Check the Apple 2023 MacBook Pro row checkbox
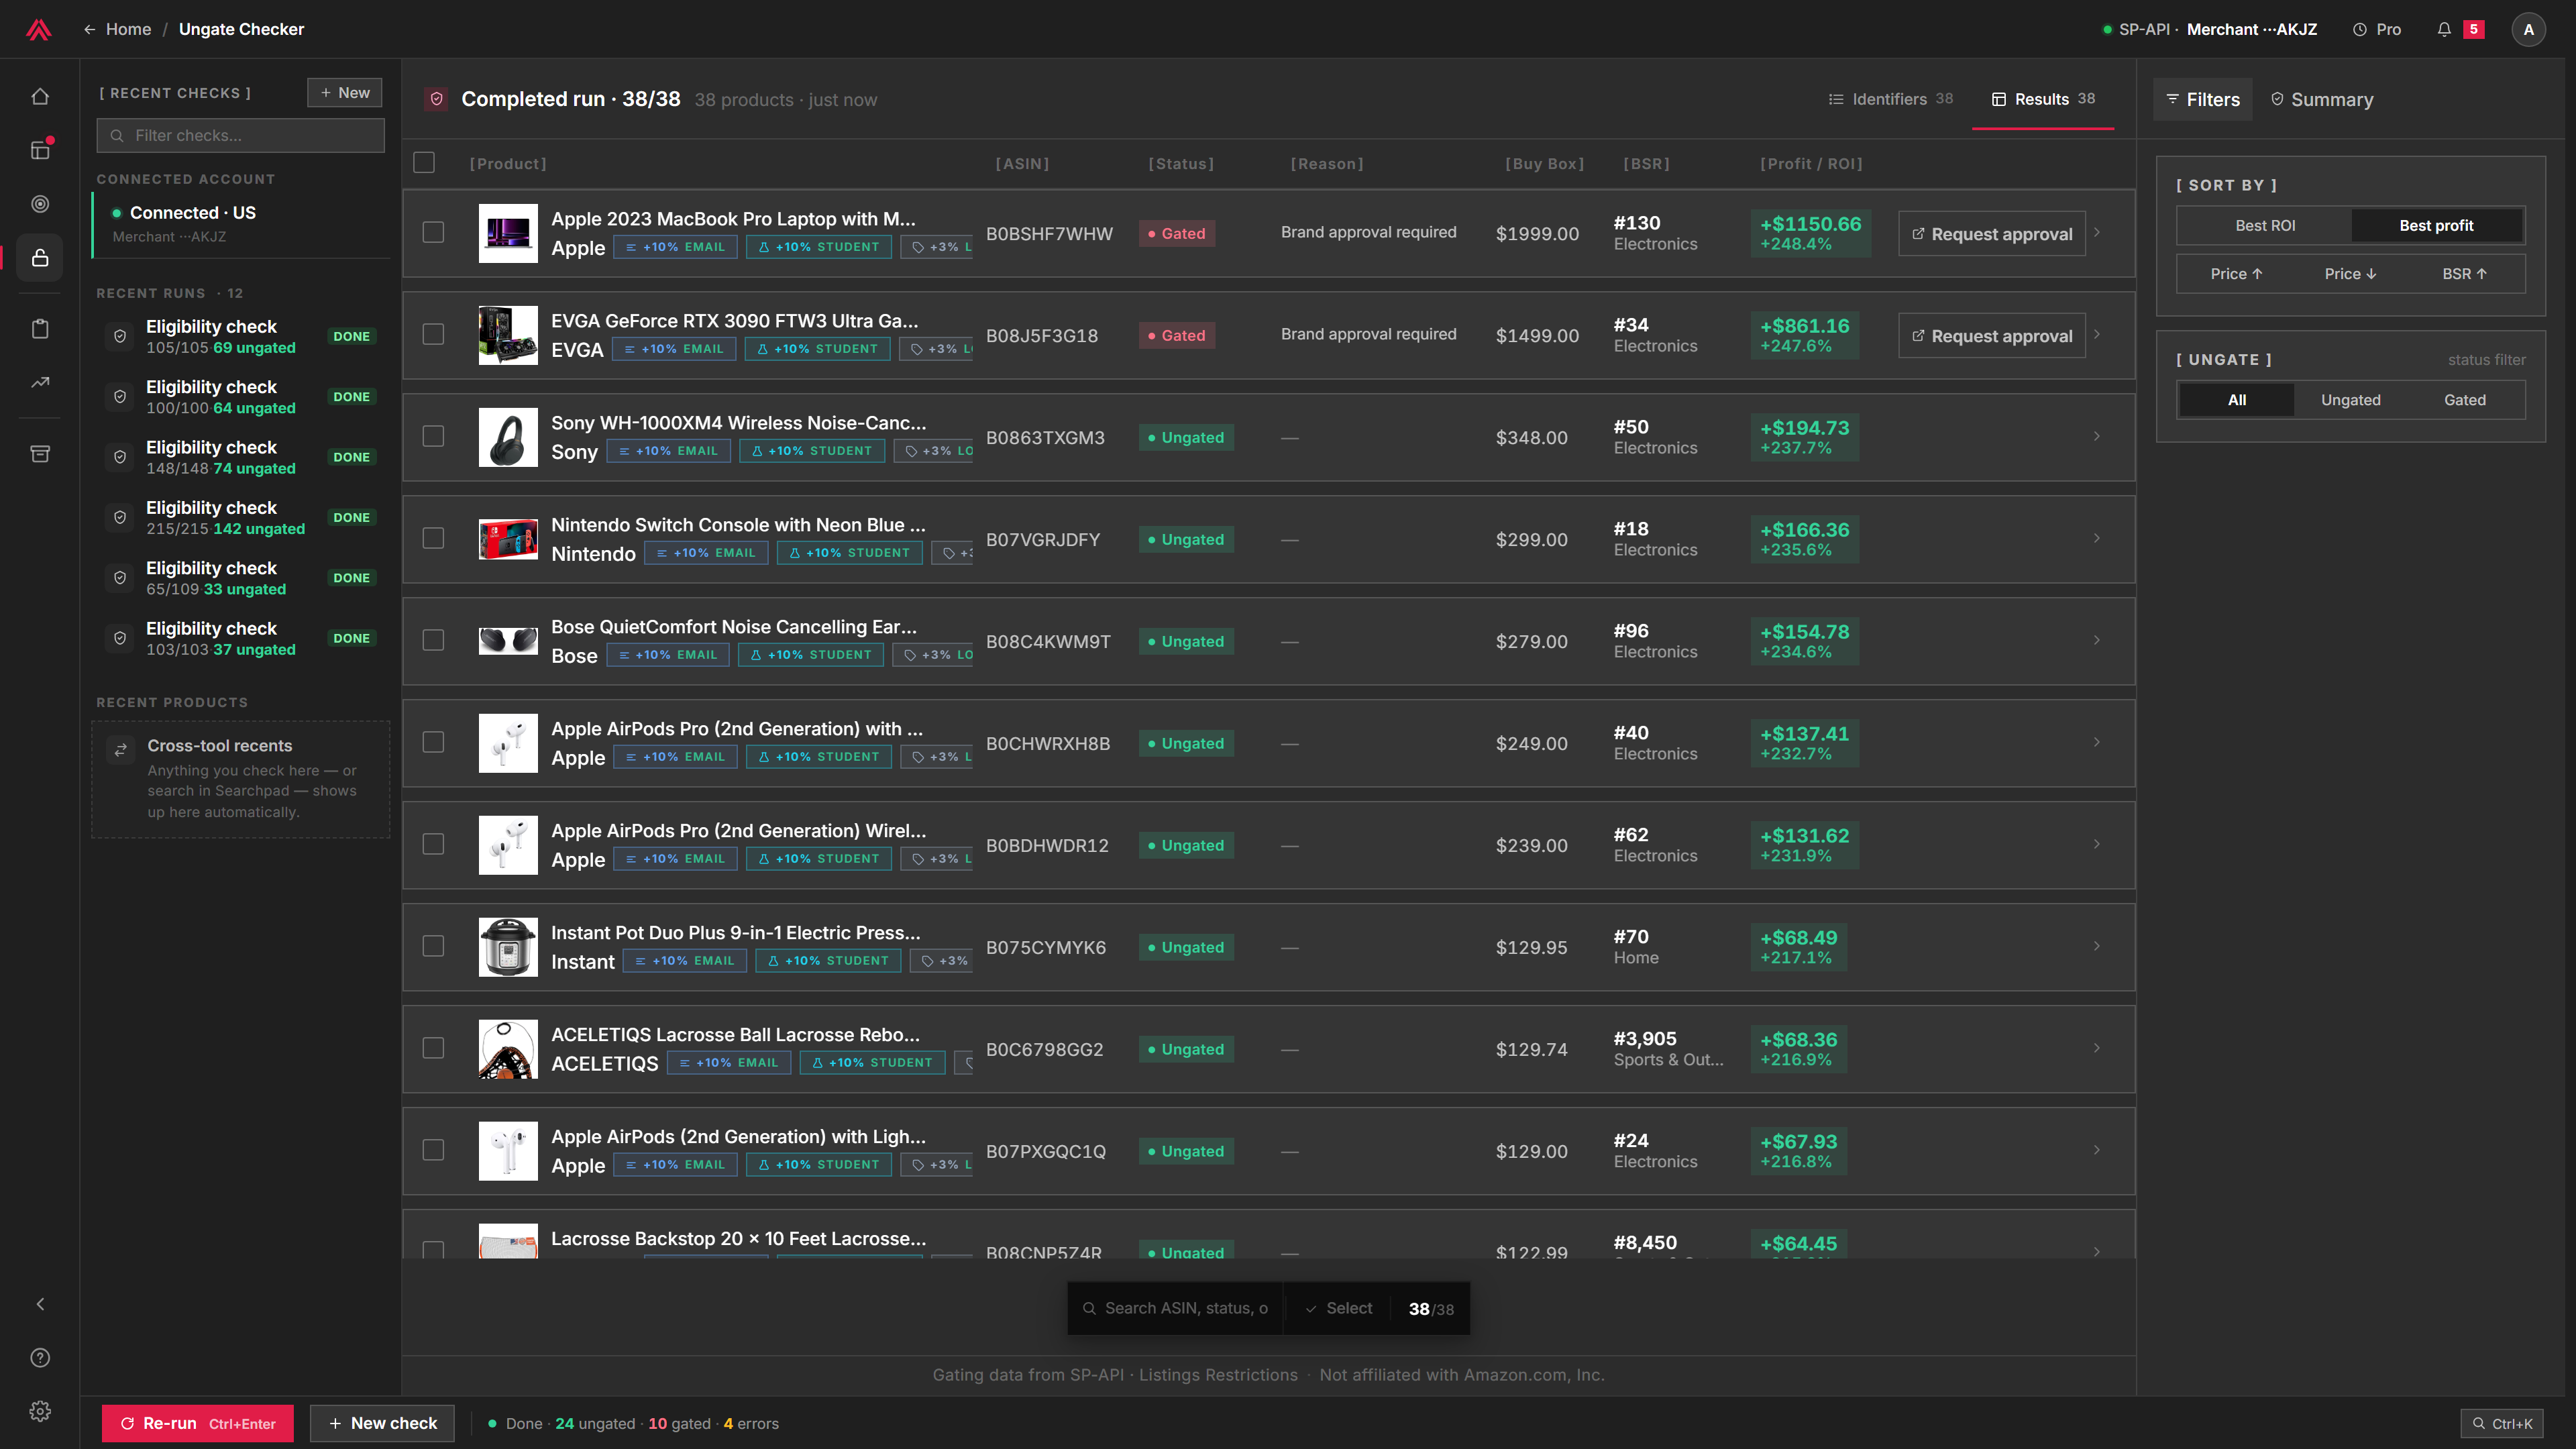 [x=433, y=232]
